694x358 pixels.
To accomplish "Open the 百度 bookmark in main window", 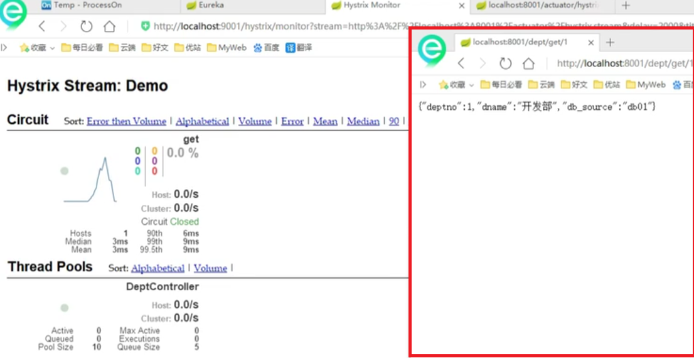I will point(267,48).
